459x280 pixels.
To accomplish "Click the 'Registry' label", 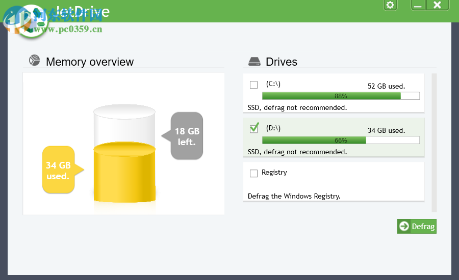I will click(274, 173).
